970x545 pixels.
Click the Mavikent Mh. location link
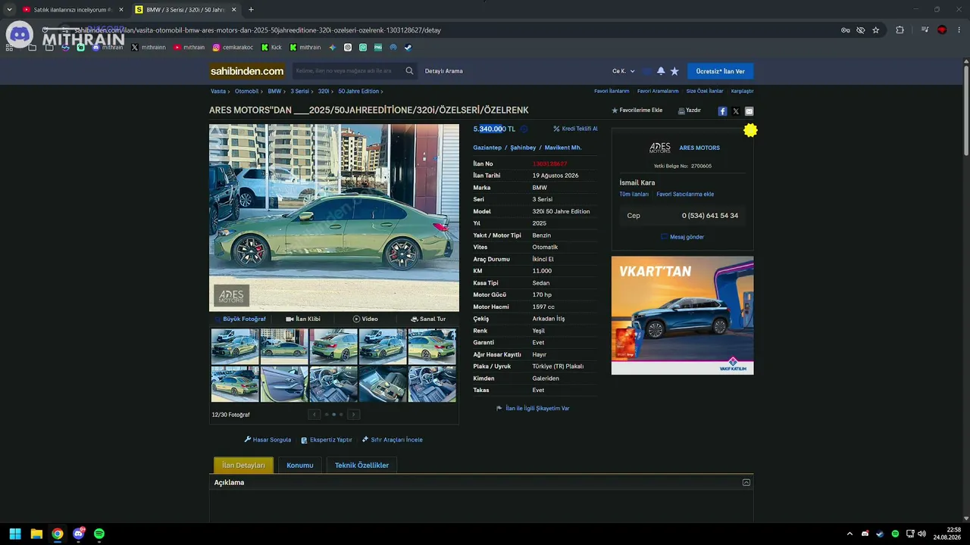563,148
